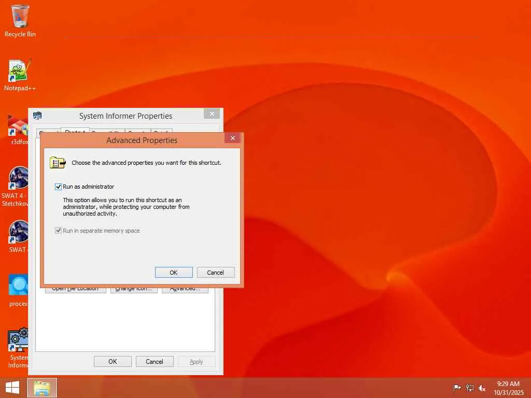Viewport: 531px width, 398px height.
Task: Select the System Informer desktop shortcut
Action: pos(18,348)
